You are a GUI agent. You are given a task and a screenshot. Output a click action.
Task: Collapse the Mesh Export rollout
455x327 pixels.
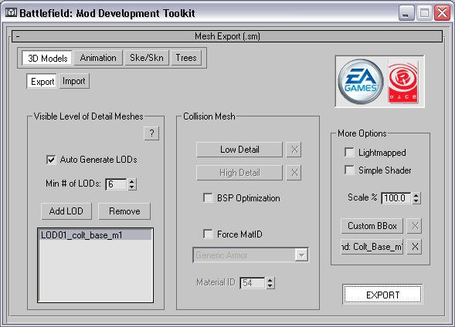coord(18,36)
